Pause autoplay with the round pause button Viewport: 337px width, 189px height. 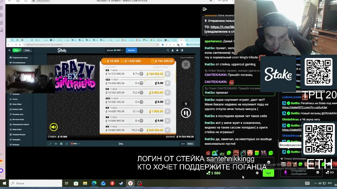[186, 113]
